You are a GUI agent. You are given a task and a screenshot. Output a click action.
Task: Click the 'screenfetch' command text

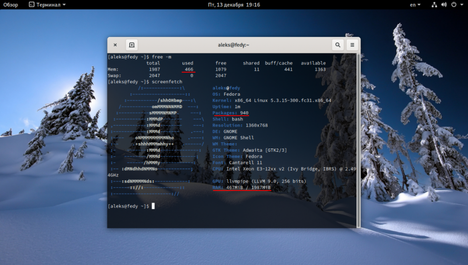167,81
